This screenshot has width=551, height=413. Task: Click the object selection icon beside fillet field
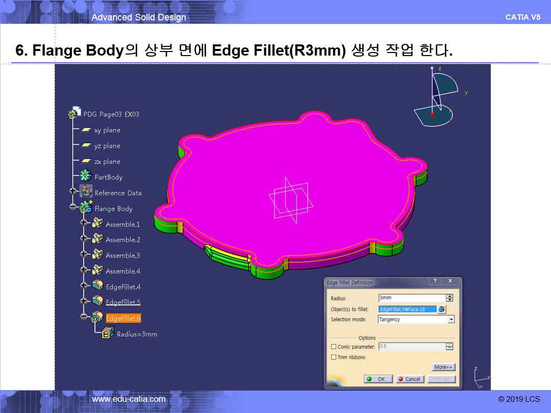click(x=442, y=309)
